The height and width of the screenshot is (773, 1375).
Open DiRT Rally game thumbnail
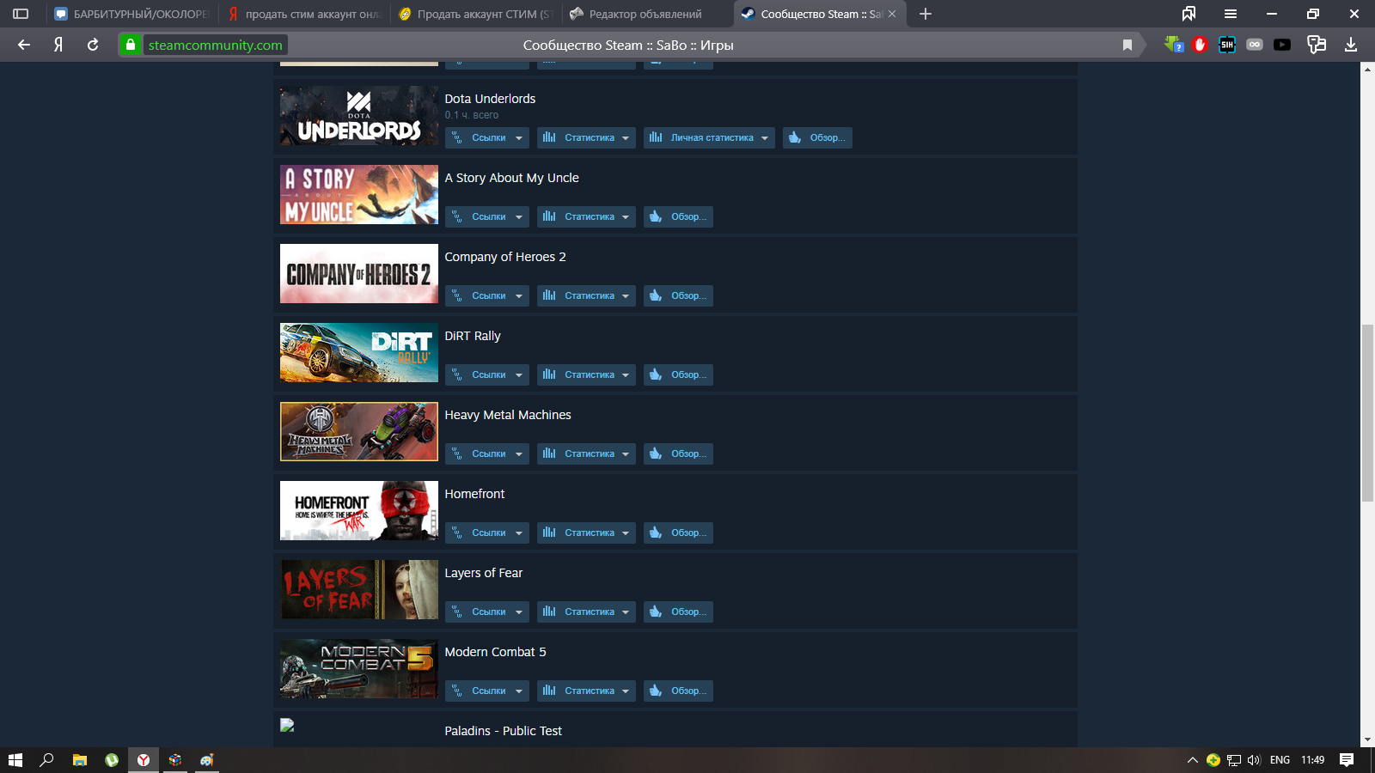pyautogui.click(x=359, y=352)
